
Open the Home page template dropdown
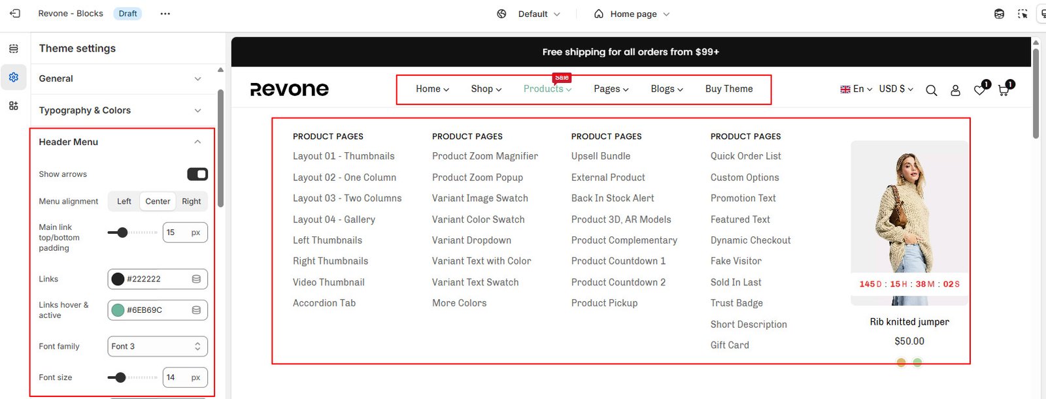(x=632, y=14)
